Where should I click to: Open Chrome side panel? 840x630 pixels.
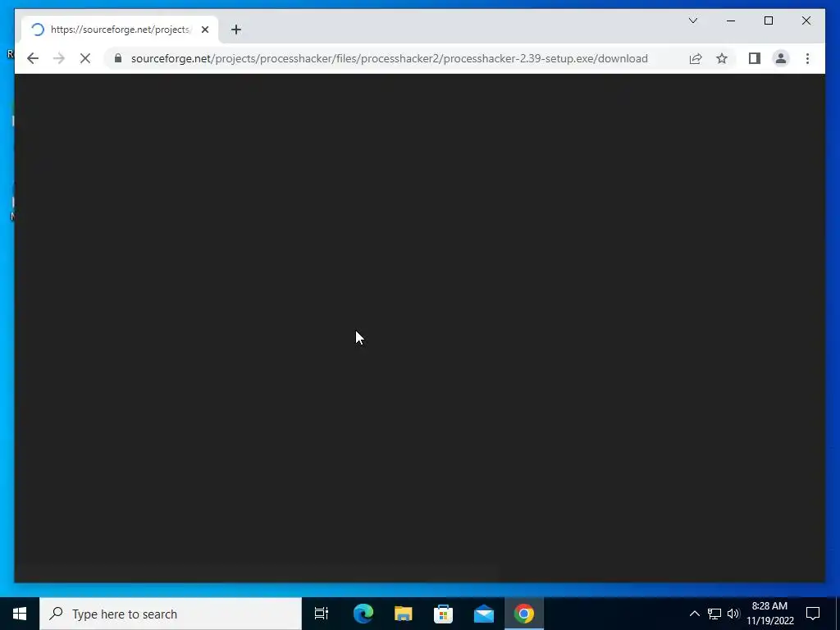[755, 58]
